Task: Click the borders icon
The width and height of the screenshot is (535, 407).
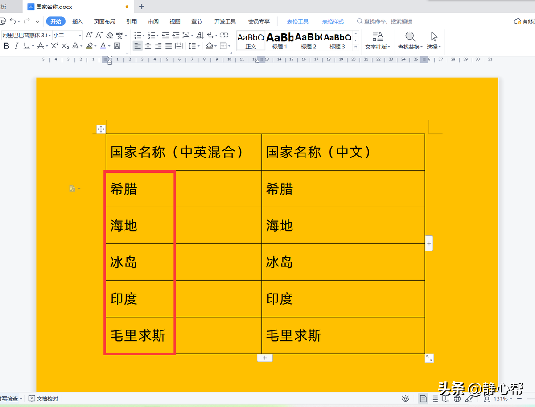Action: click(x=223, y=46)
